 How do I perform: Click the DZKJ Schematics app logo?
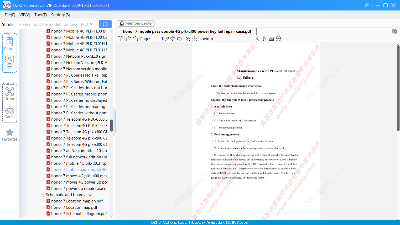(x=6, y=5)
